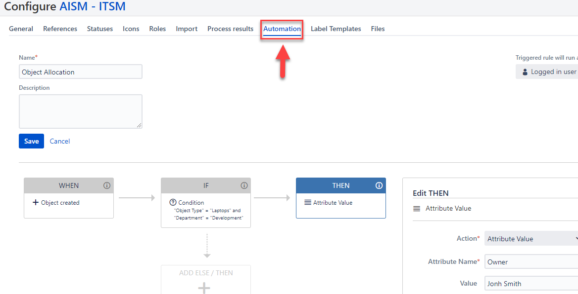Select the Automation tab
The width and height of the screenshot is (578, 294).
tap(282, 29)
